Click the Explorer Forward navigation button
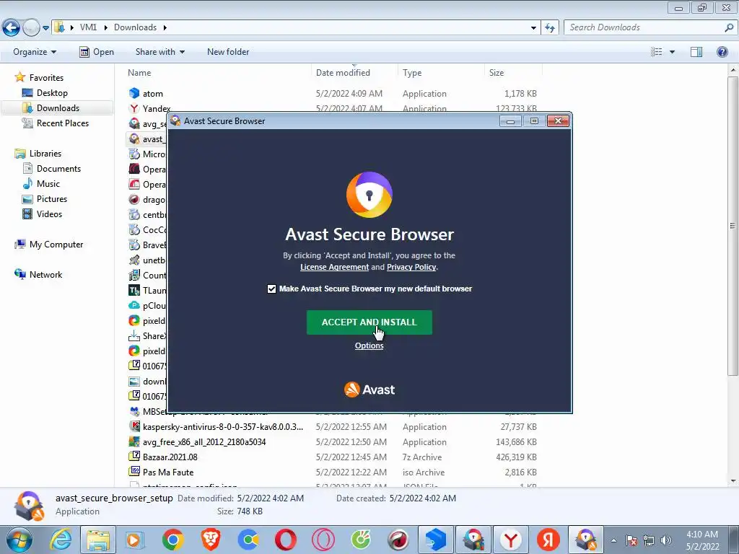This screenshot has width=739, height=554. 30,28
